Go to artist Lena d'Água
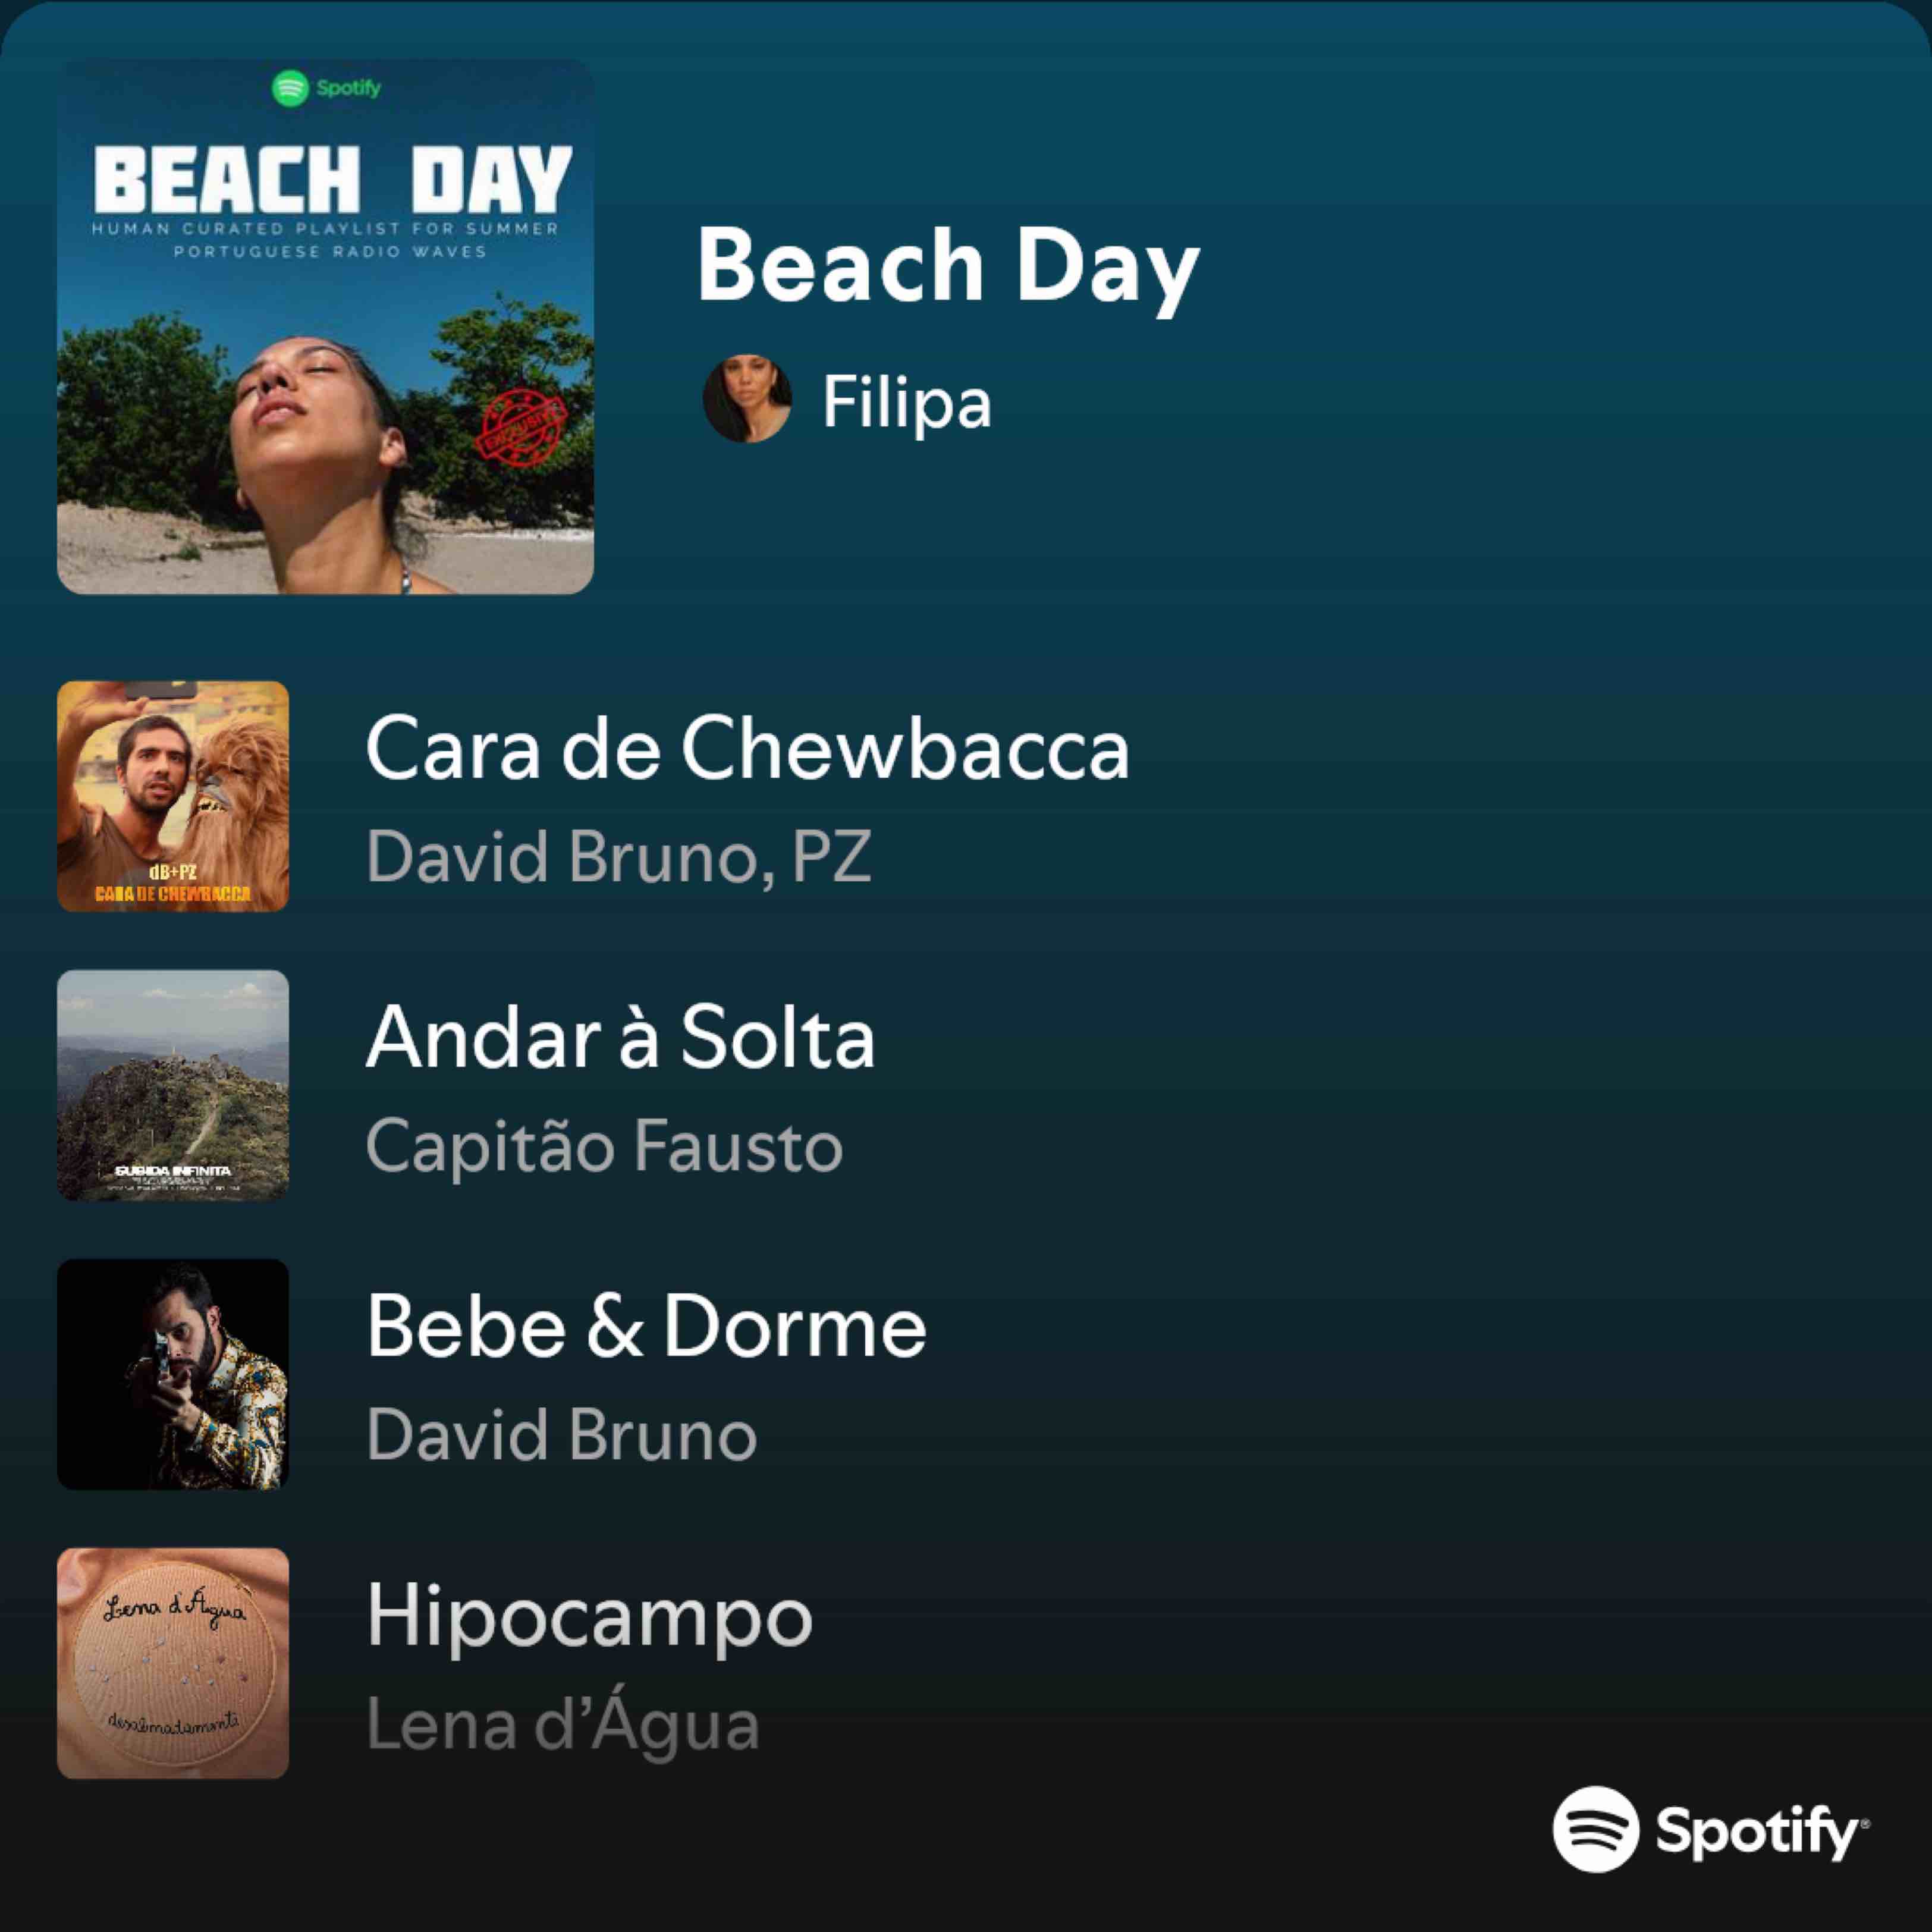 [x=562, y=1724]
